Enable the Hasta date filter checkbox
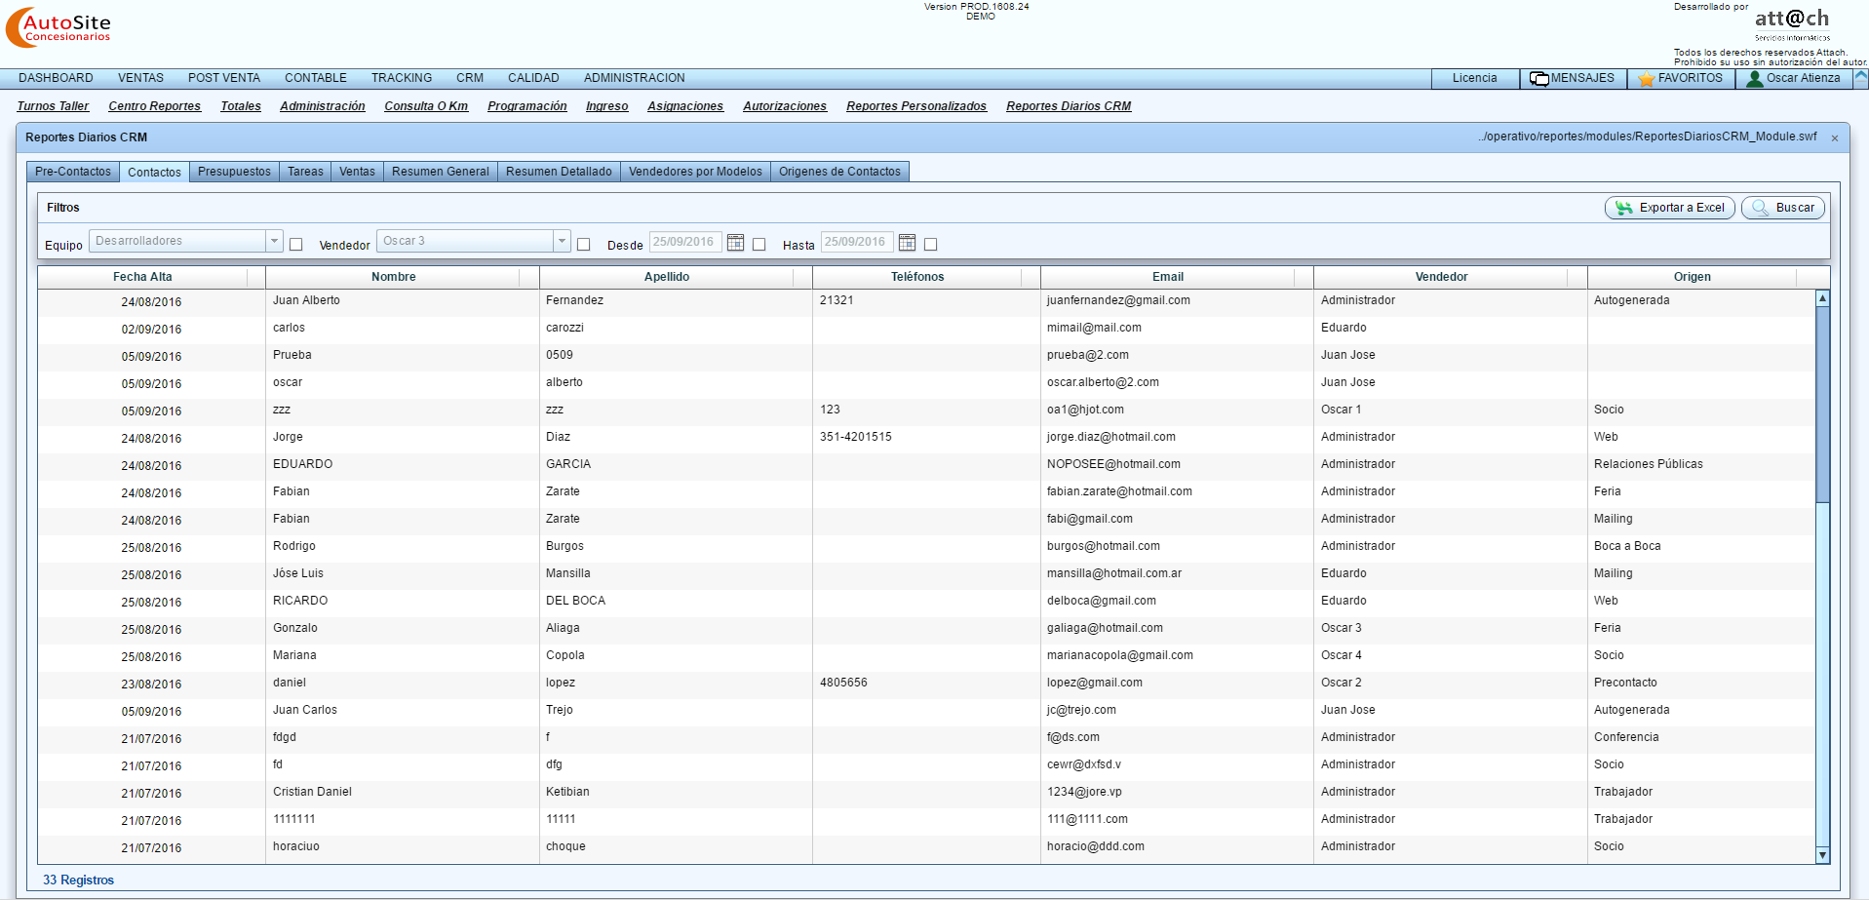The width and height of the screenshot is (1869, 900). [931, 245]
